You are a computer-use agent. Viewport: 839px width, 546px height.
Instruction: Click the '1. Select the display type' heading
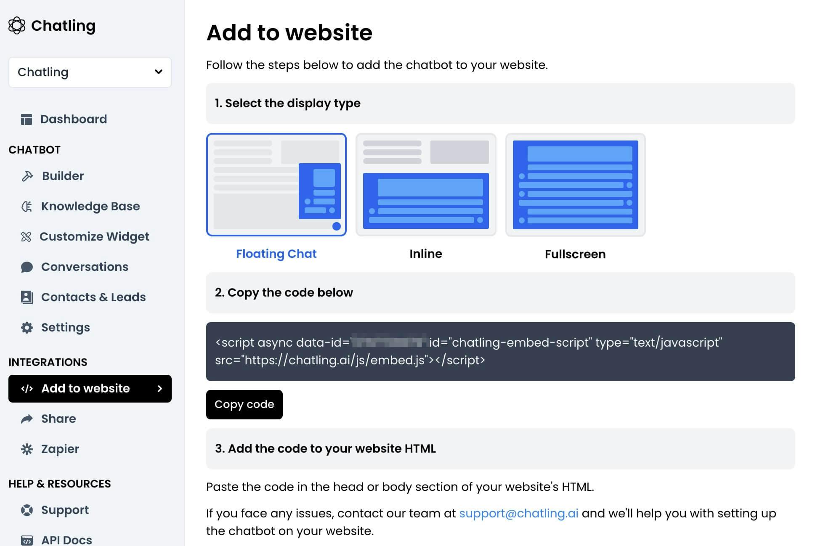pyautogui.click(x=288, y=103)
